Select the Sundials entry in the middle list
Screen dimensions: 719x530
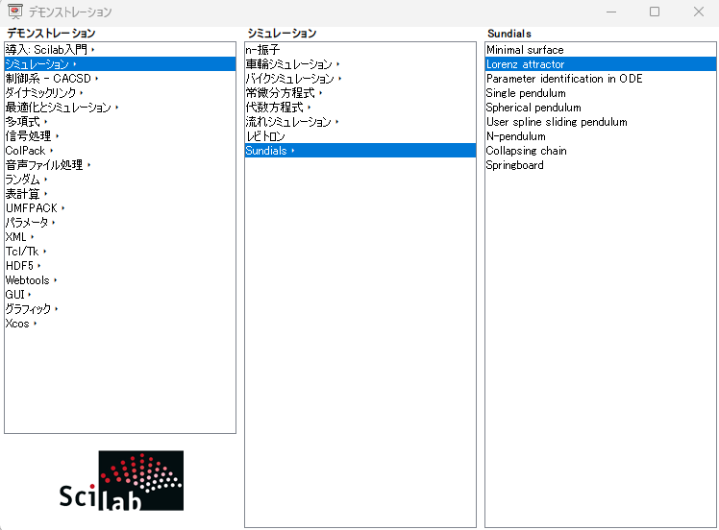(x=360, y=150)
